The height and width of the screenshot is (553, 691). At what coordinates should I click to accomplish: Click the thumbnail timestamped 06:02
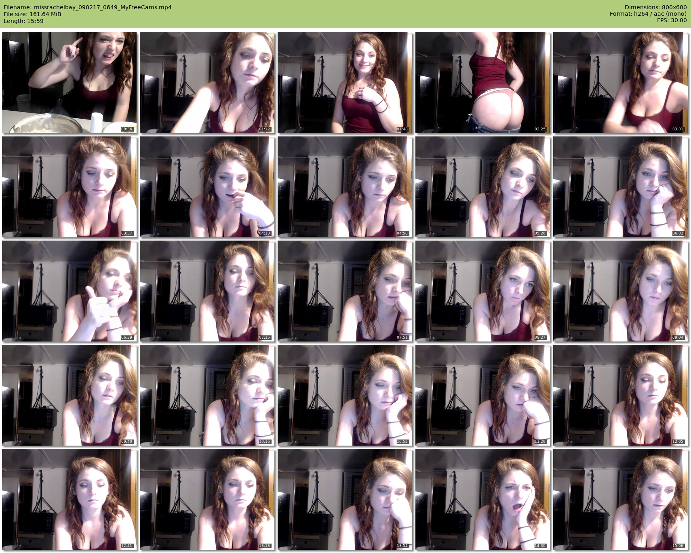pyautogui.click(x=621, y=187)
